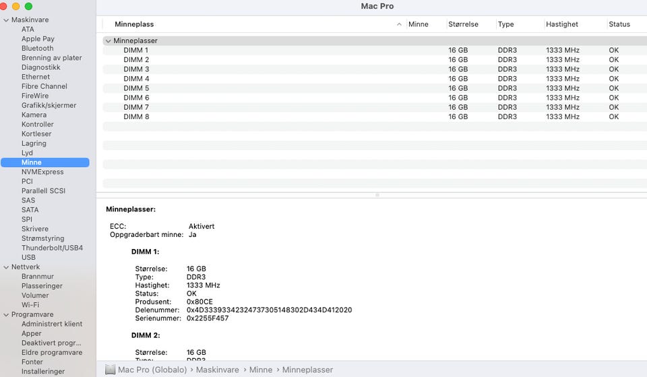Select the DIMM 6 row

click(x=375, y=98)
